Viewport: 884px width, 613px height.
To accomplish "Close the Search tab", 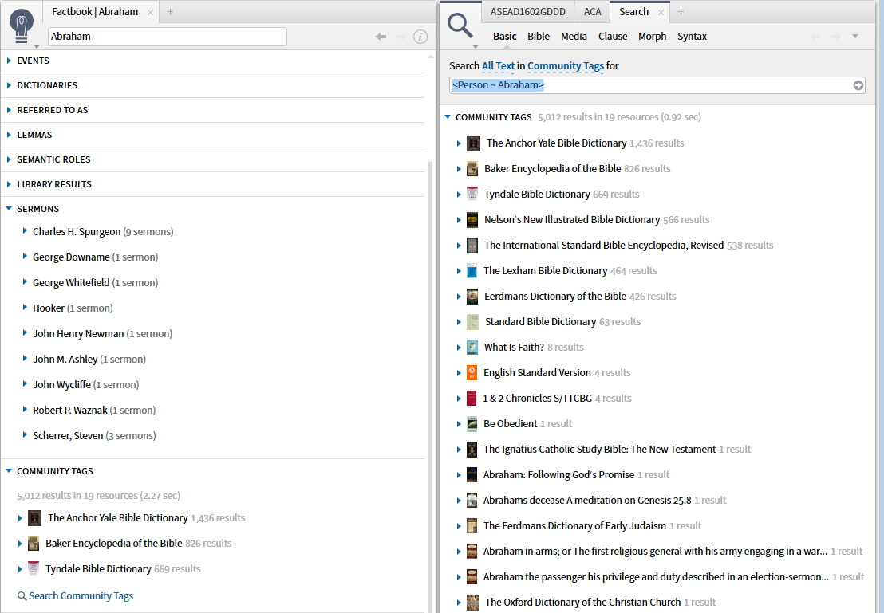I will (x=661, y=12).
